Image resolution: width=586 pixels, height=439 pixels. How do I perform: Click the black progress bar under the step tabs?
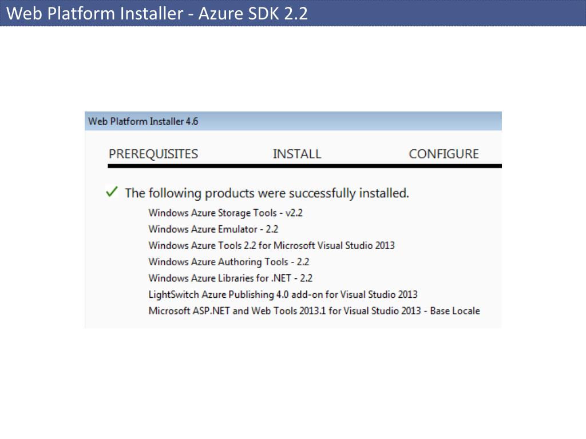[x=304, y=166]
